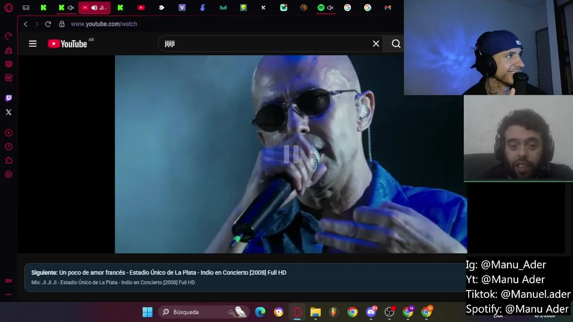
Task: Switch to the Gmail tab
Action: point(388,8)
